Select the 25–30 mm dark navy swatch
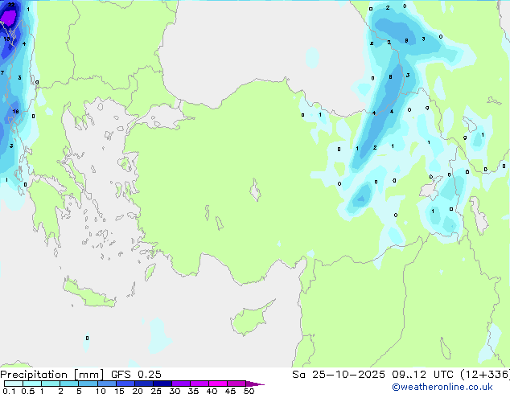The height and width of the screenshot is (394, 510). pos(162,384)
